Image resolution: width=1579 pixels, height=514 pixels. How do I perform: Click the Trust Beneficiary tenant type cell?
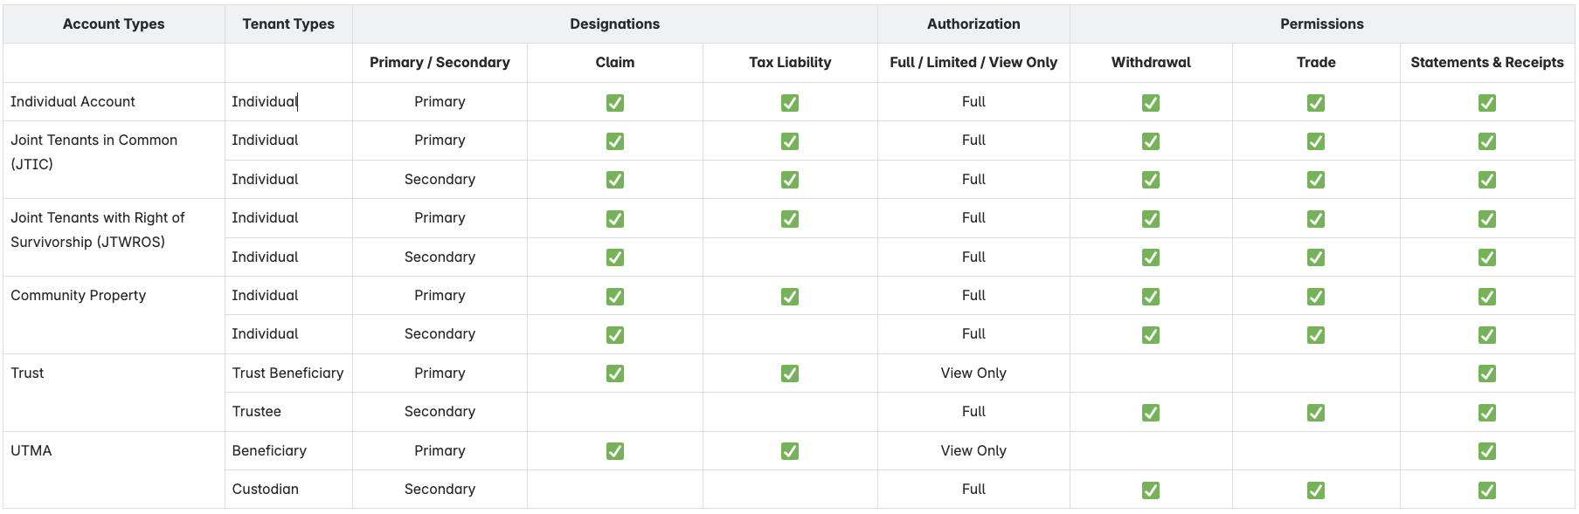(x=288, y=374)
